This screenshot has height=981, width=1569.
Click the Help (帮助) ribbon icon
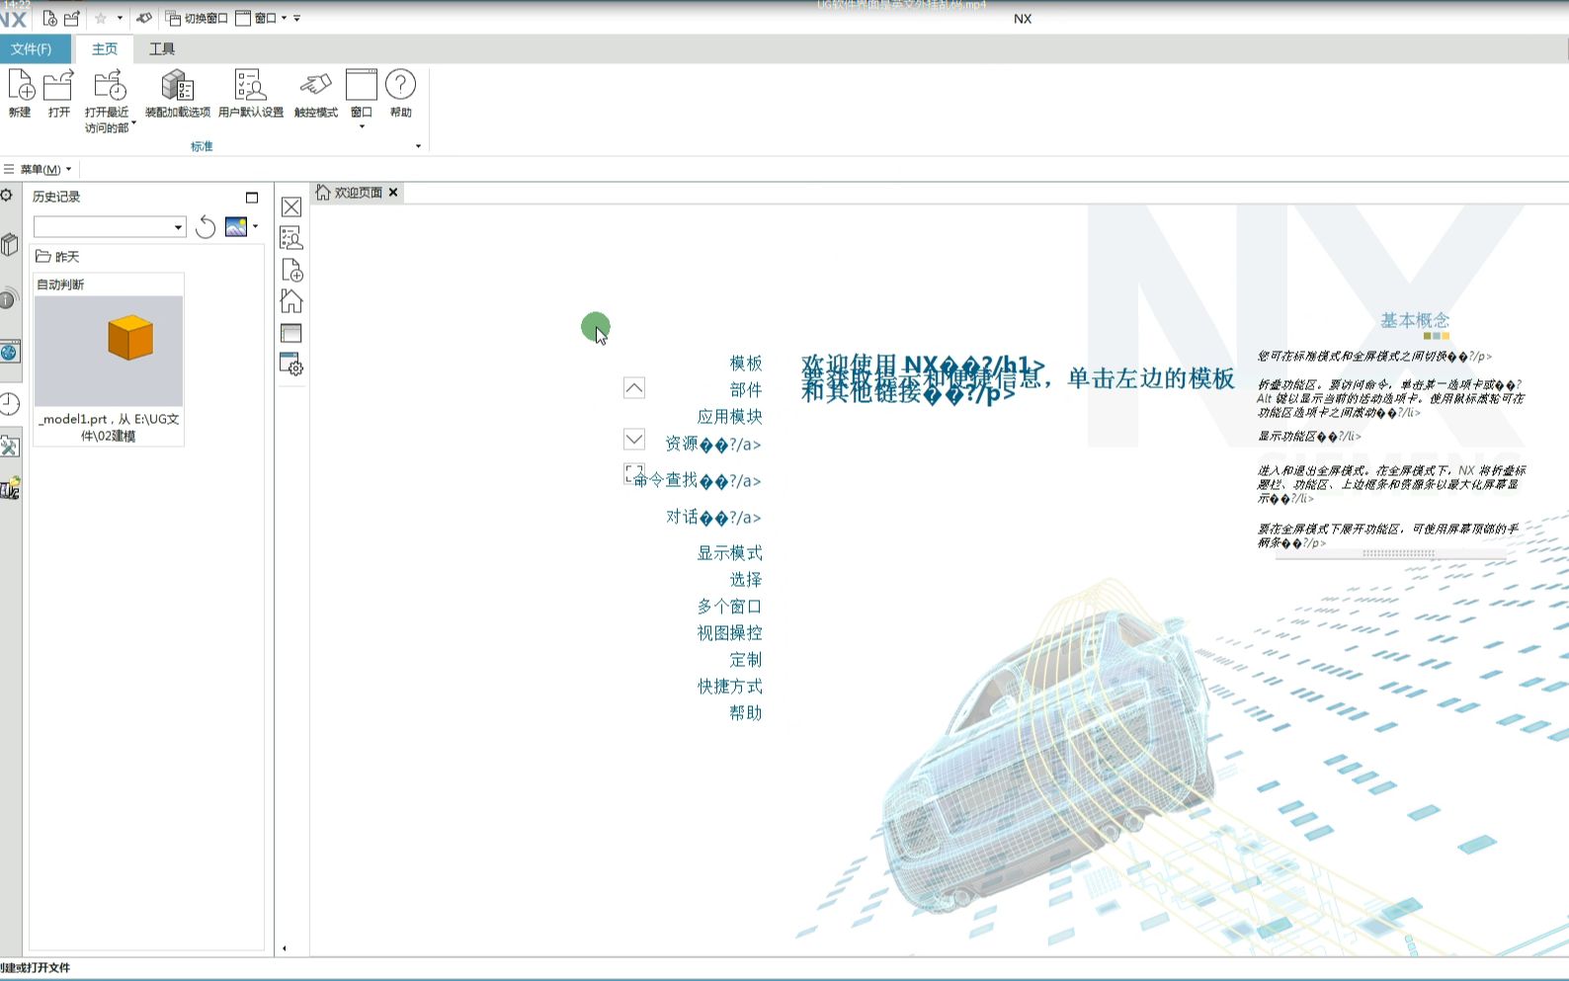pyautogui.click(x=400, y=85)
